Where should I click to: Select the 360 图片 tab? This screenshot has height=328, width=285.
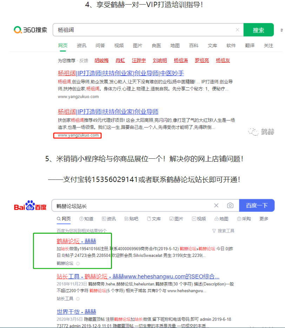tap(138, 45)
